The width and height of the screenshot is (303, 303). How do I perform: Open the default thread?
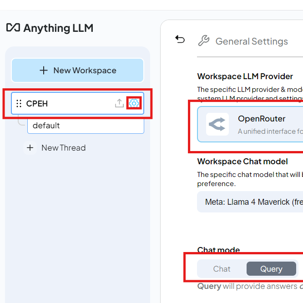pyautogui.click(x=86, y=126)
